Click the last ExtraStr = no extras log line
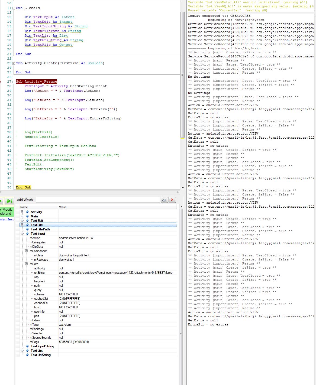The image size is (316, 385). 208,324
